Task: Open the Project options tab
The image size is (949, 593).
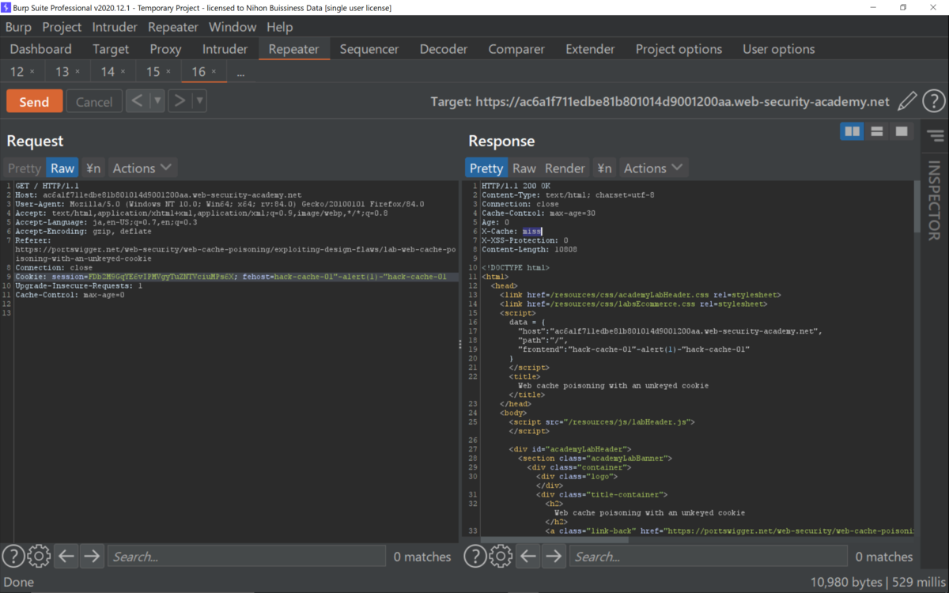Action: pos(679,49)
